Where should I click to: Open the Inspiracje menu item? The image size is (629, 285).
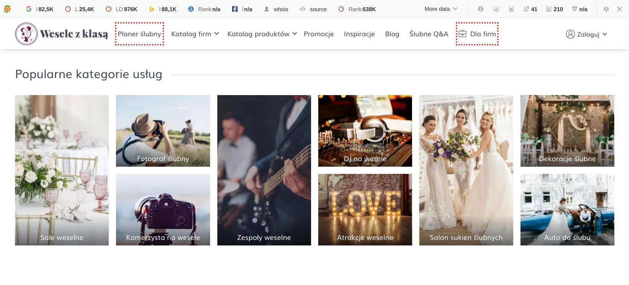(x=359, y=34)
